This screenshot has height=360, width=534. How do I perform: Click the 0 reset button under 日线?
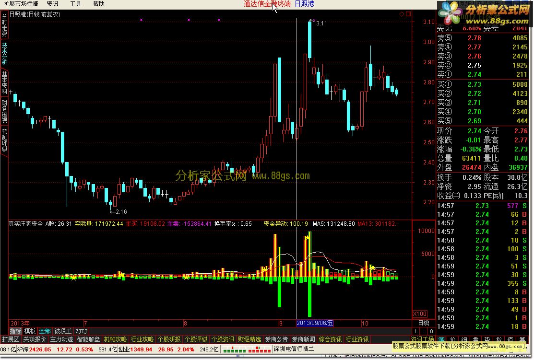click(431, 331)
